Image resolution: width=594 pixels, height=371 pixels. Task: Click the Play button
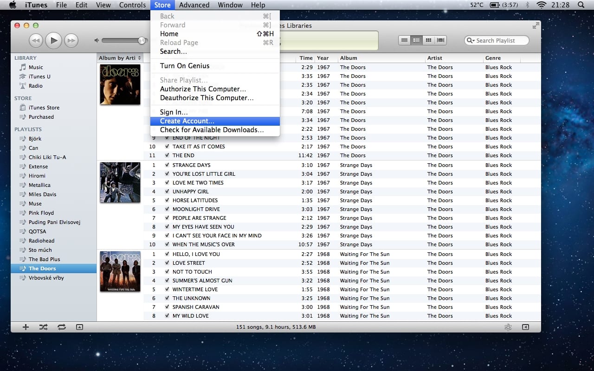click(x=54, y=41)
